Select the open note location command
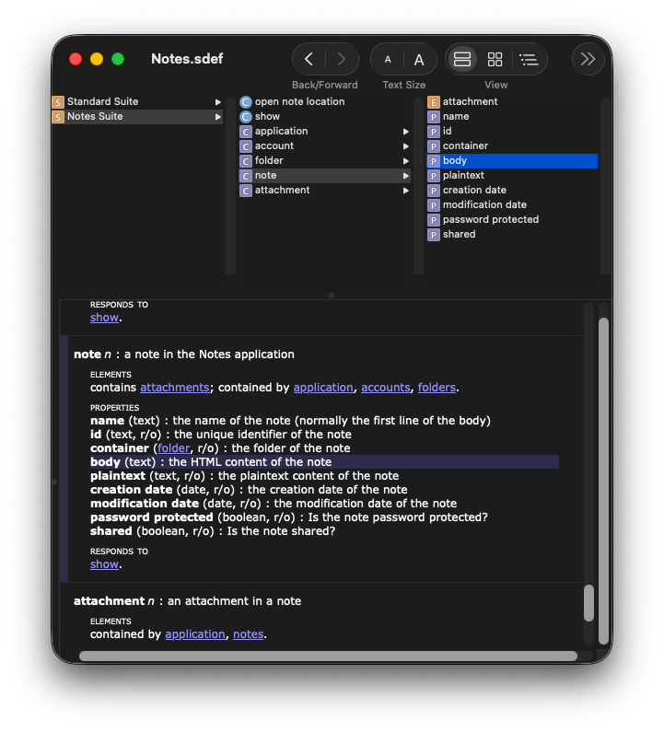664x732 pixels. (x=324, y=102)
